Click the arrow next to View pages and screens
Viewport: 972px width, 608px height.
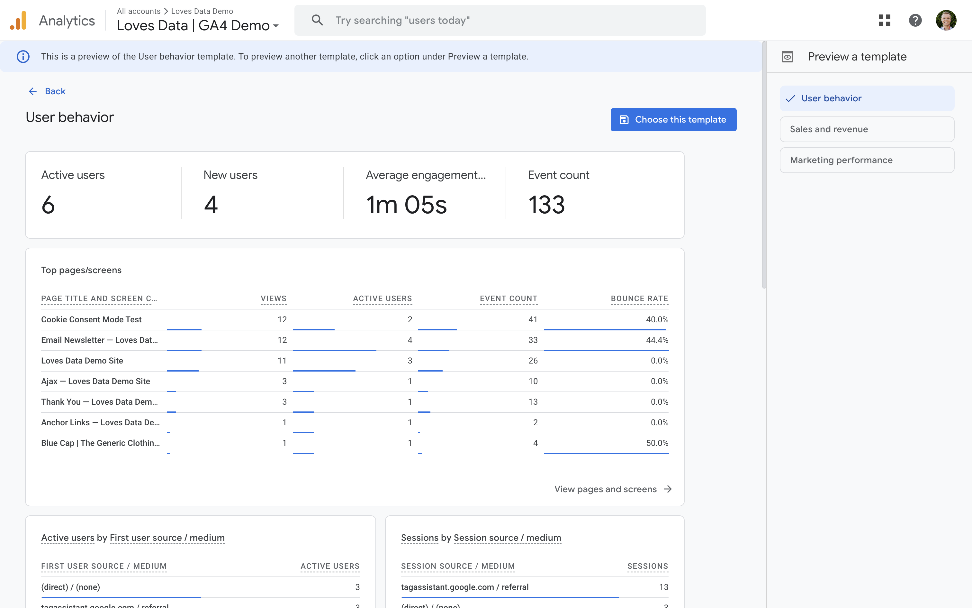[x=668, y=489]
